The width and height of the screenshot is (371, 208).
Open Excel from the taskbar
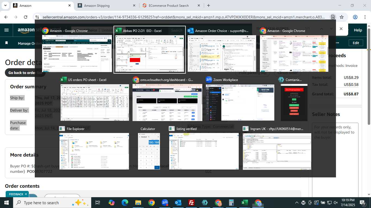[244, 203]
